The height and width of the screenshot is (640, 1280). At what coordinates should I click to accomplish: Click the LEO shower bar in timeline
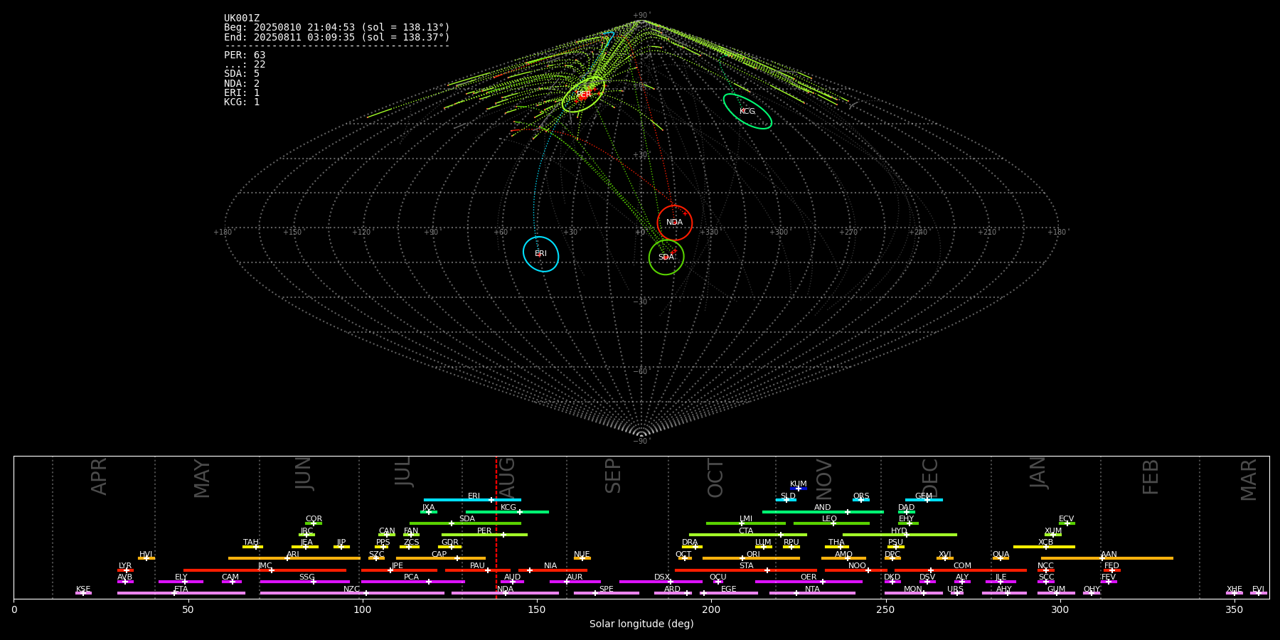[831, 523]
